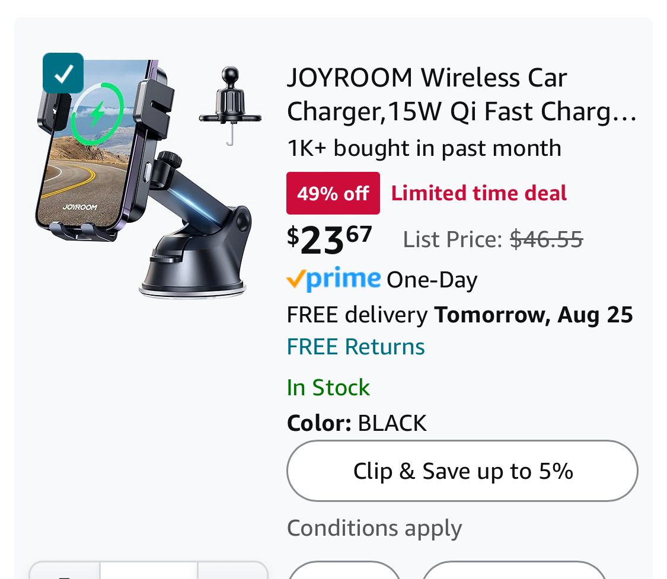Open the Conditions apply link

(x=374, y=528)
